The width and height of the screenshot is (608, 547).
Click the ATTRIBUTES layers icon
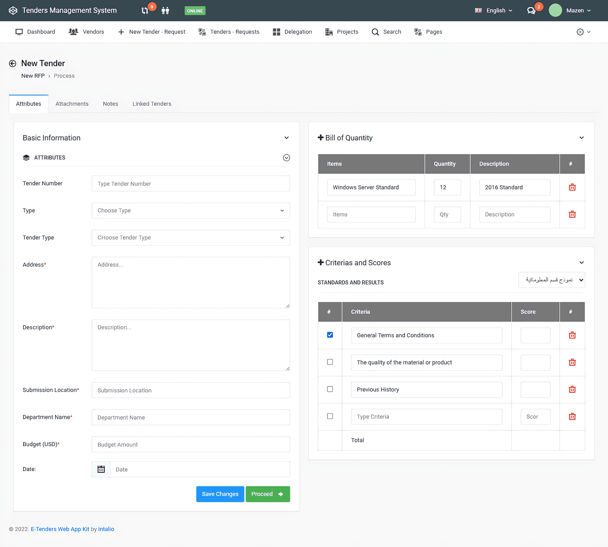tap(26, 157)
